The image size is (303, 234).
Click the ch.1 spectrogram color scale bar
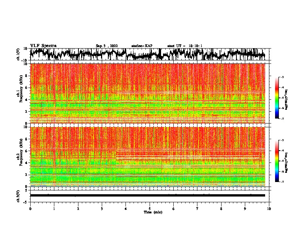pos(277,98)
